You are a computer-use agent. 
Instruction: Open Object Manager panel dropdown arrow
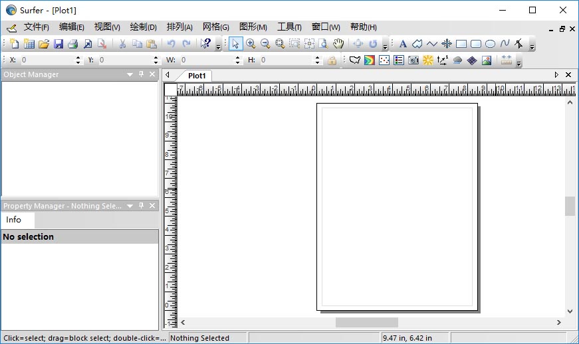(x=130, y=74)
